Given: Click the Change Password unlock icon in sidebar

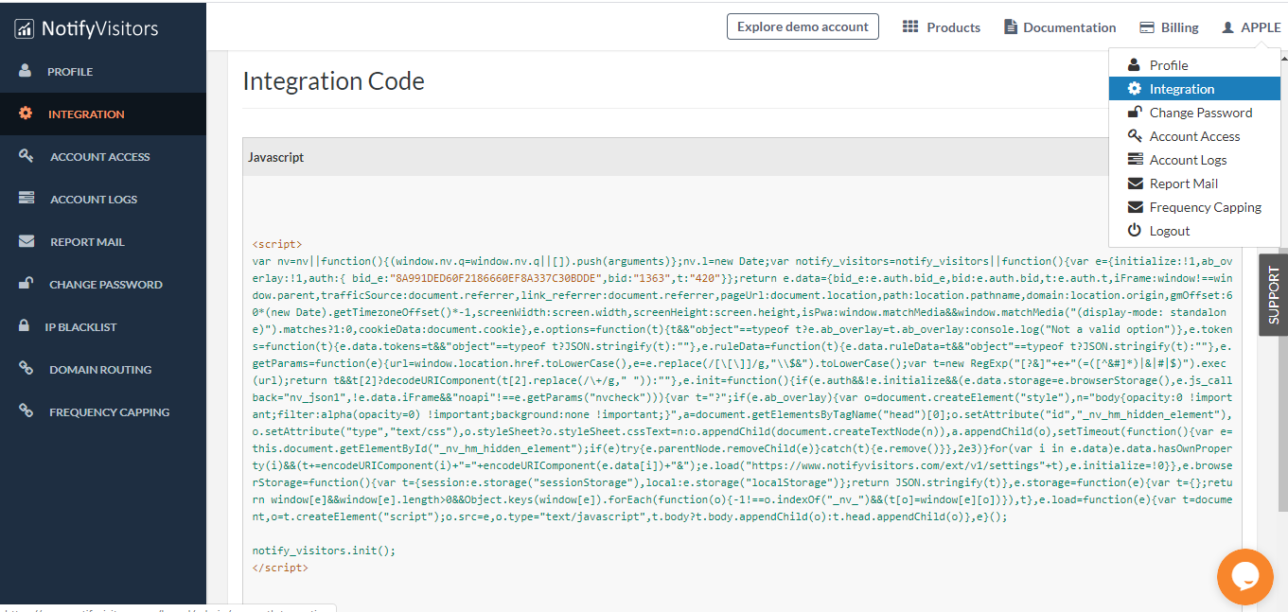Looking at the screenshot, I should (x=27, y=284).
